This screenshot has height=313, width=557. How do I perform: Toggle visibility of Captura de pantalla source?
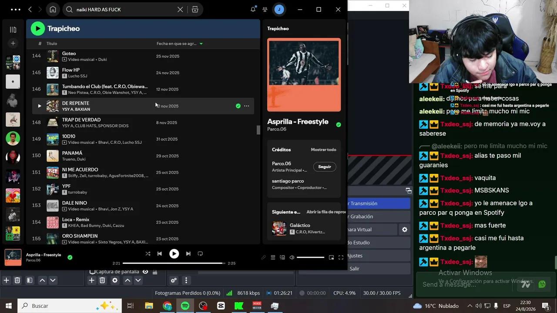[145, 272]
